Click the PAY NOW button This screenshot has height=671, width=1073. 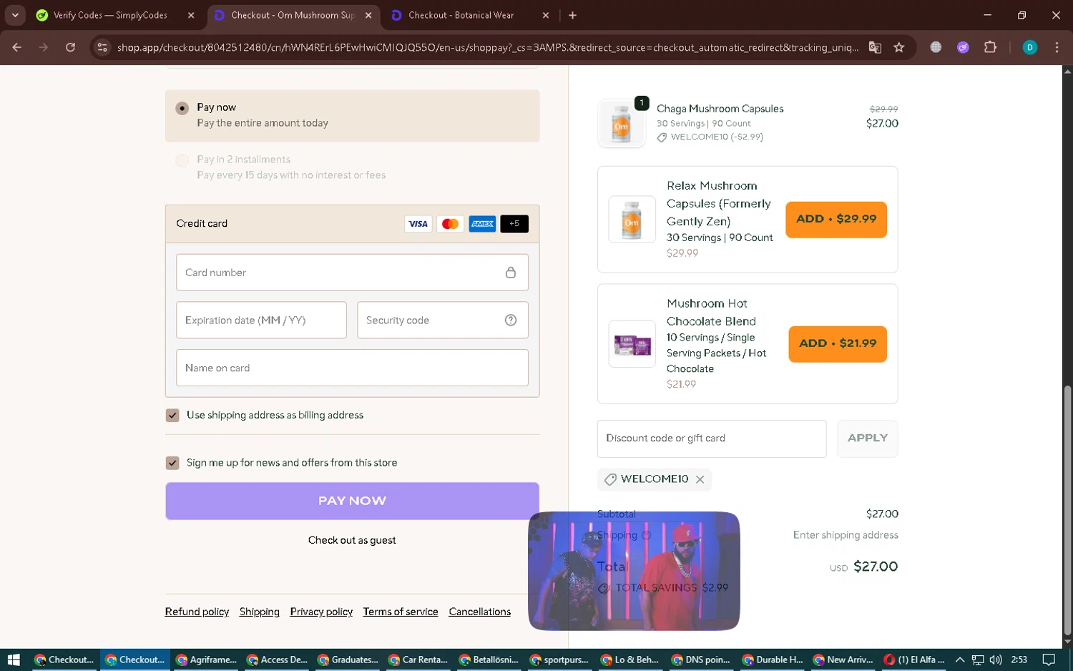tap(352, 501)
